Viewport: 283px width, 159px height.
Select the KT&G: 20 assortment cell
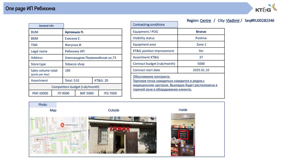coord(107,81)
